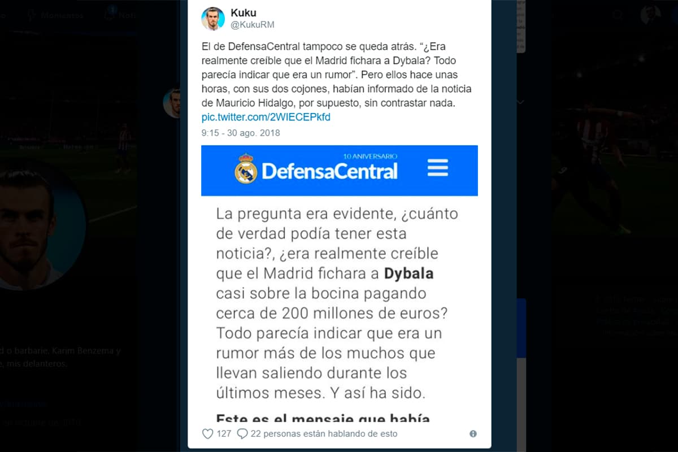The width and height of the screenshot is (678, 452).
Task: Open the 9:15 - 30 ago. 2018 timestamp
Action: click(241, 133)
